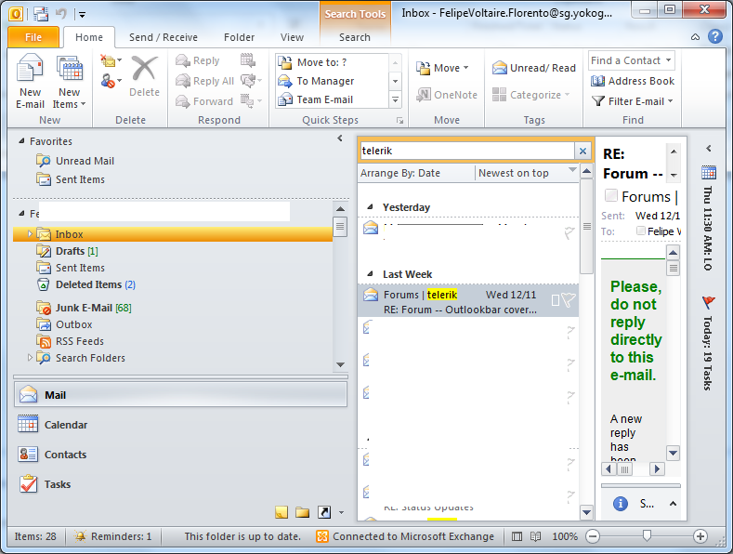Collapse the Yesterday group
This screenshot has width=733, height=554.
pos(371,206)
